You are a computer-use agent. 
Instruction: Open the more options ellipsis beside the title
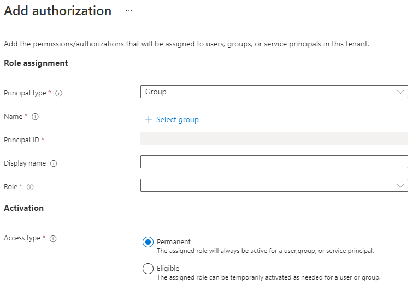(x=129, y=11)
